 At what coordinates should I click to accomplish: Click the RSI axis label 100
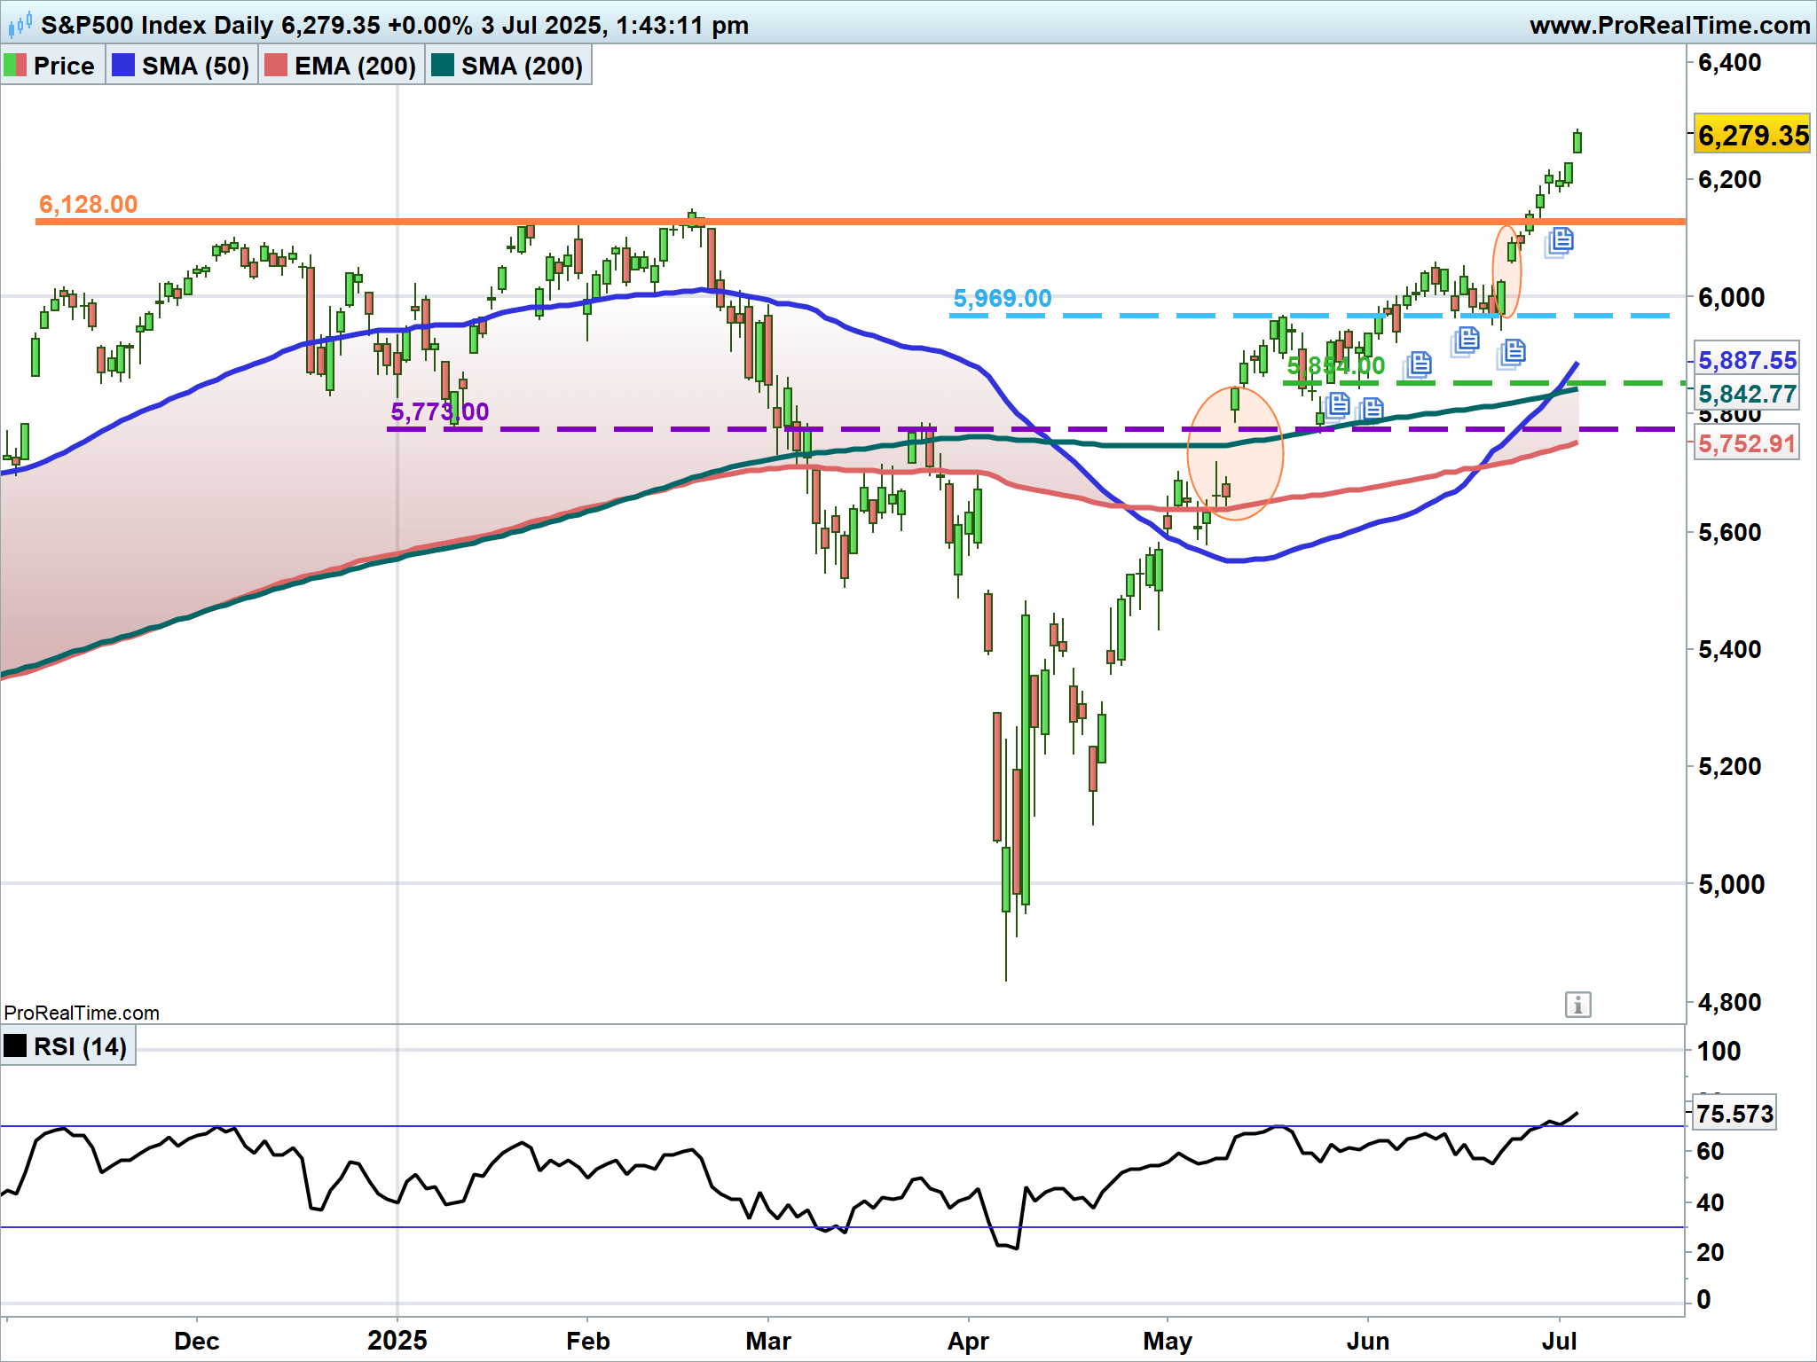point(1719,1051)
